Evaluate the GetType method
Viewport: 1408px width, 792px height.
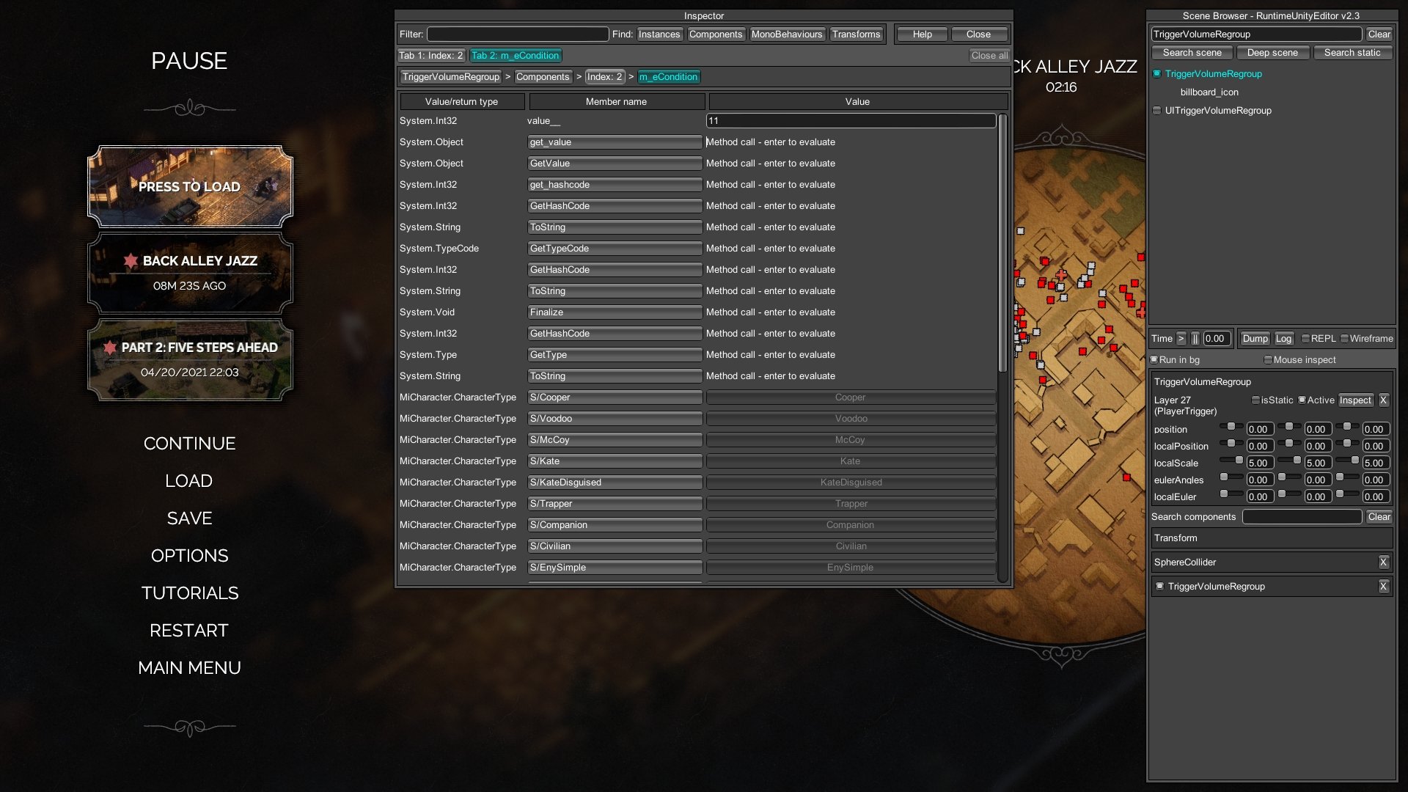coord(615,354)
